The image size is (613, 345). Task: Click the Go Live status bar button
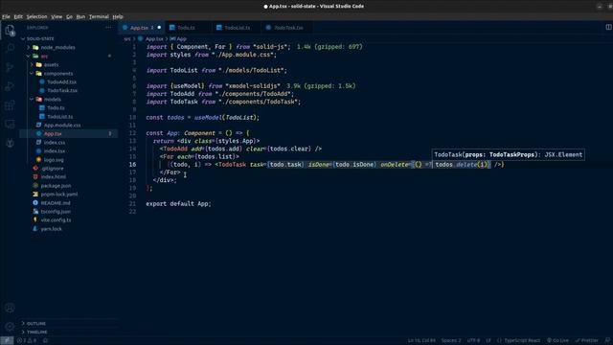pyautogui.click(x=557, y=340)
